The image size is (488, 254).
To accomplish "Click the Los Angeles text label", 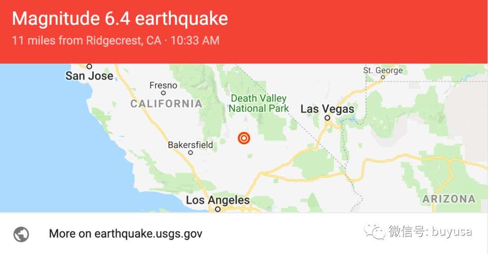I will point(218,200).
